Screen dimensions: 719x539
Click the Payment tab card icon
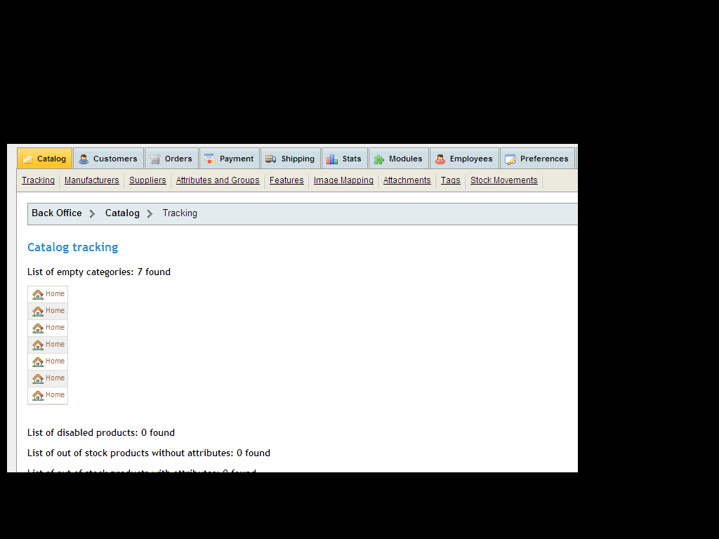coord(209,159)
